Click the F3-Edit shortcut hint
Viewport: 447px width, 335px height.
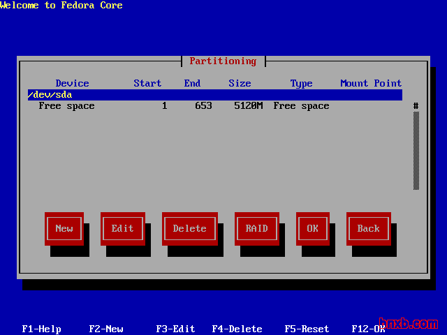click(x=176, y=329)
